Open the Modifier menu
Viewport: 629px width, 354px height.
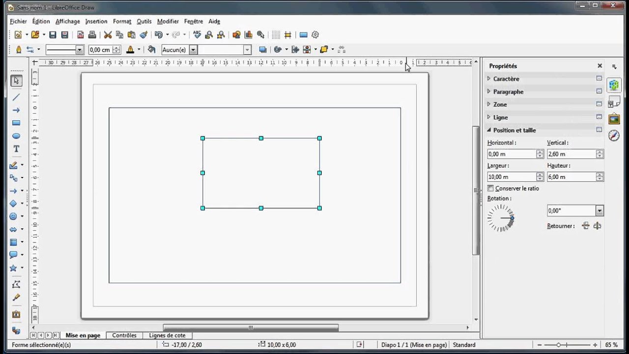click(x=168, y=22)
